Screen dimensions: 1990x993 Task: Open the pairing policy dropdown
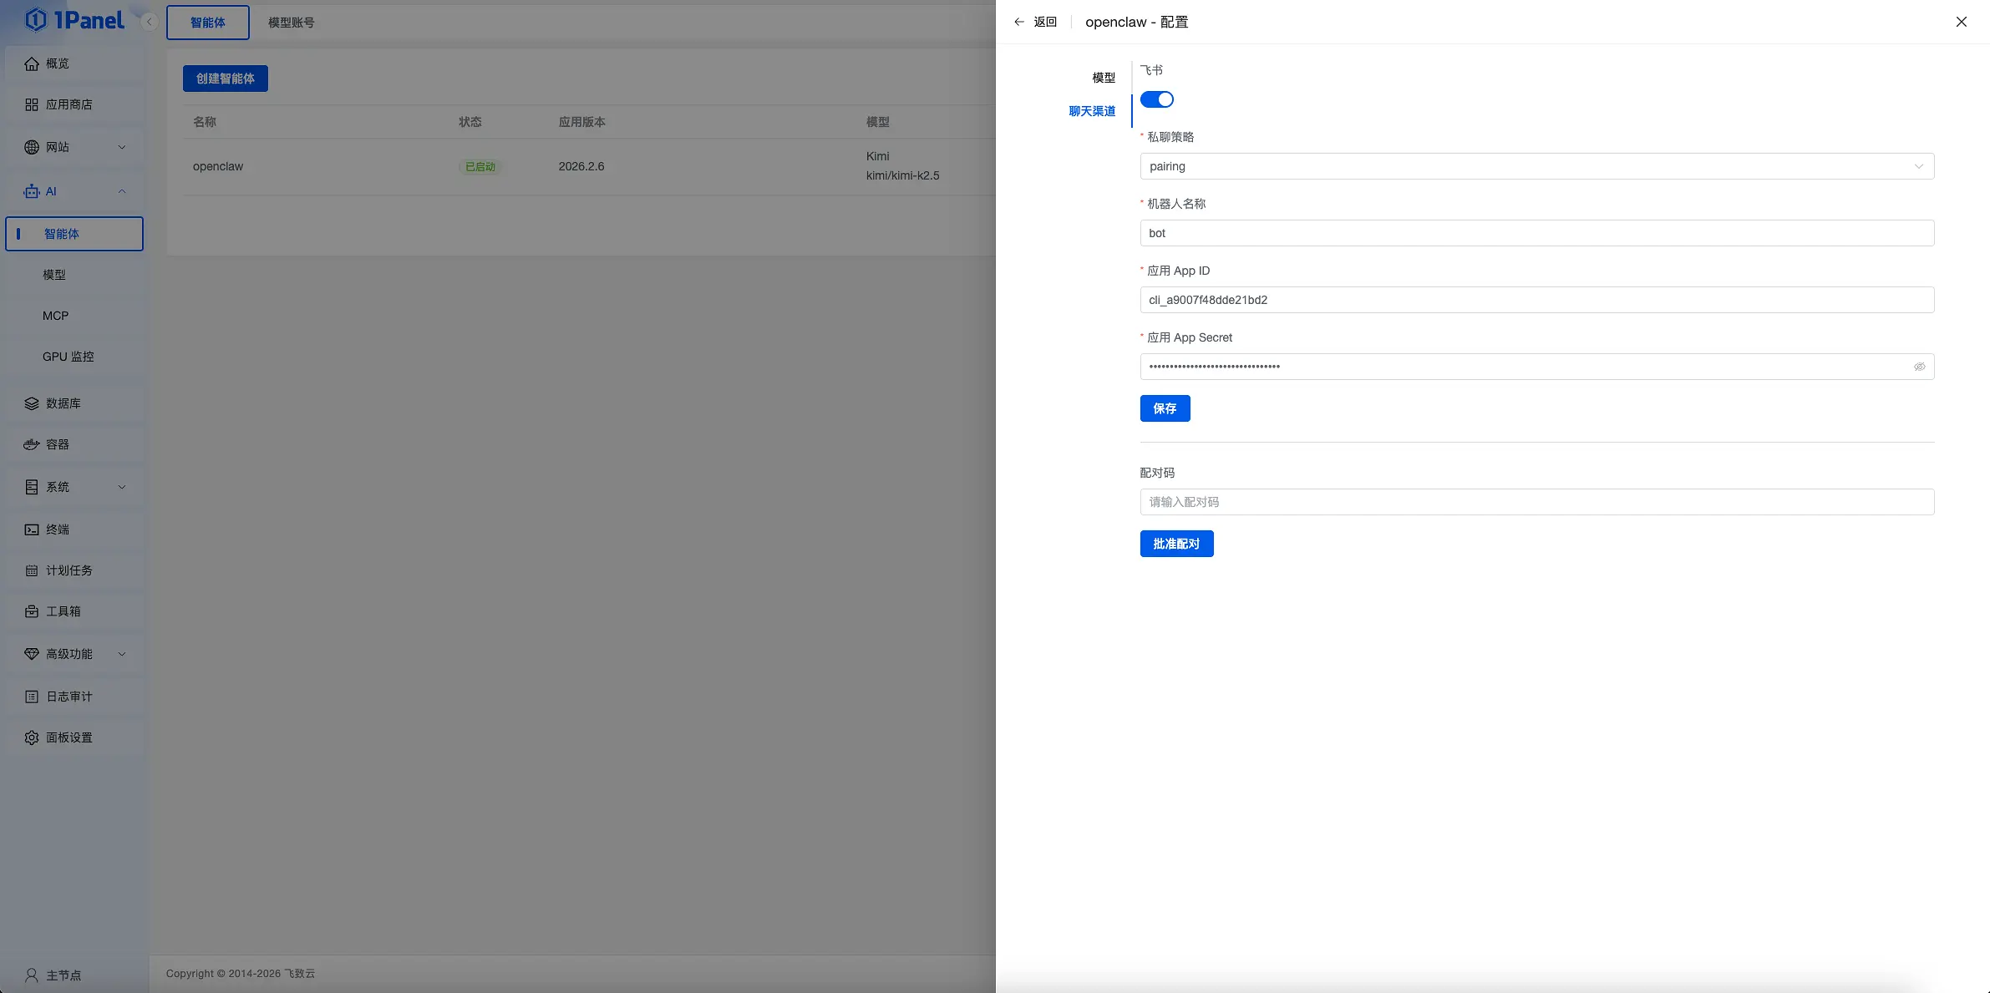coord(1536,166)
